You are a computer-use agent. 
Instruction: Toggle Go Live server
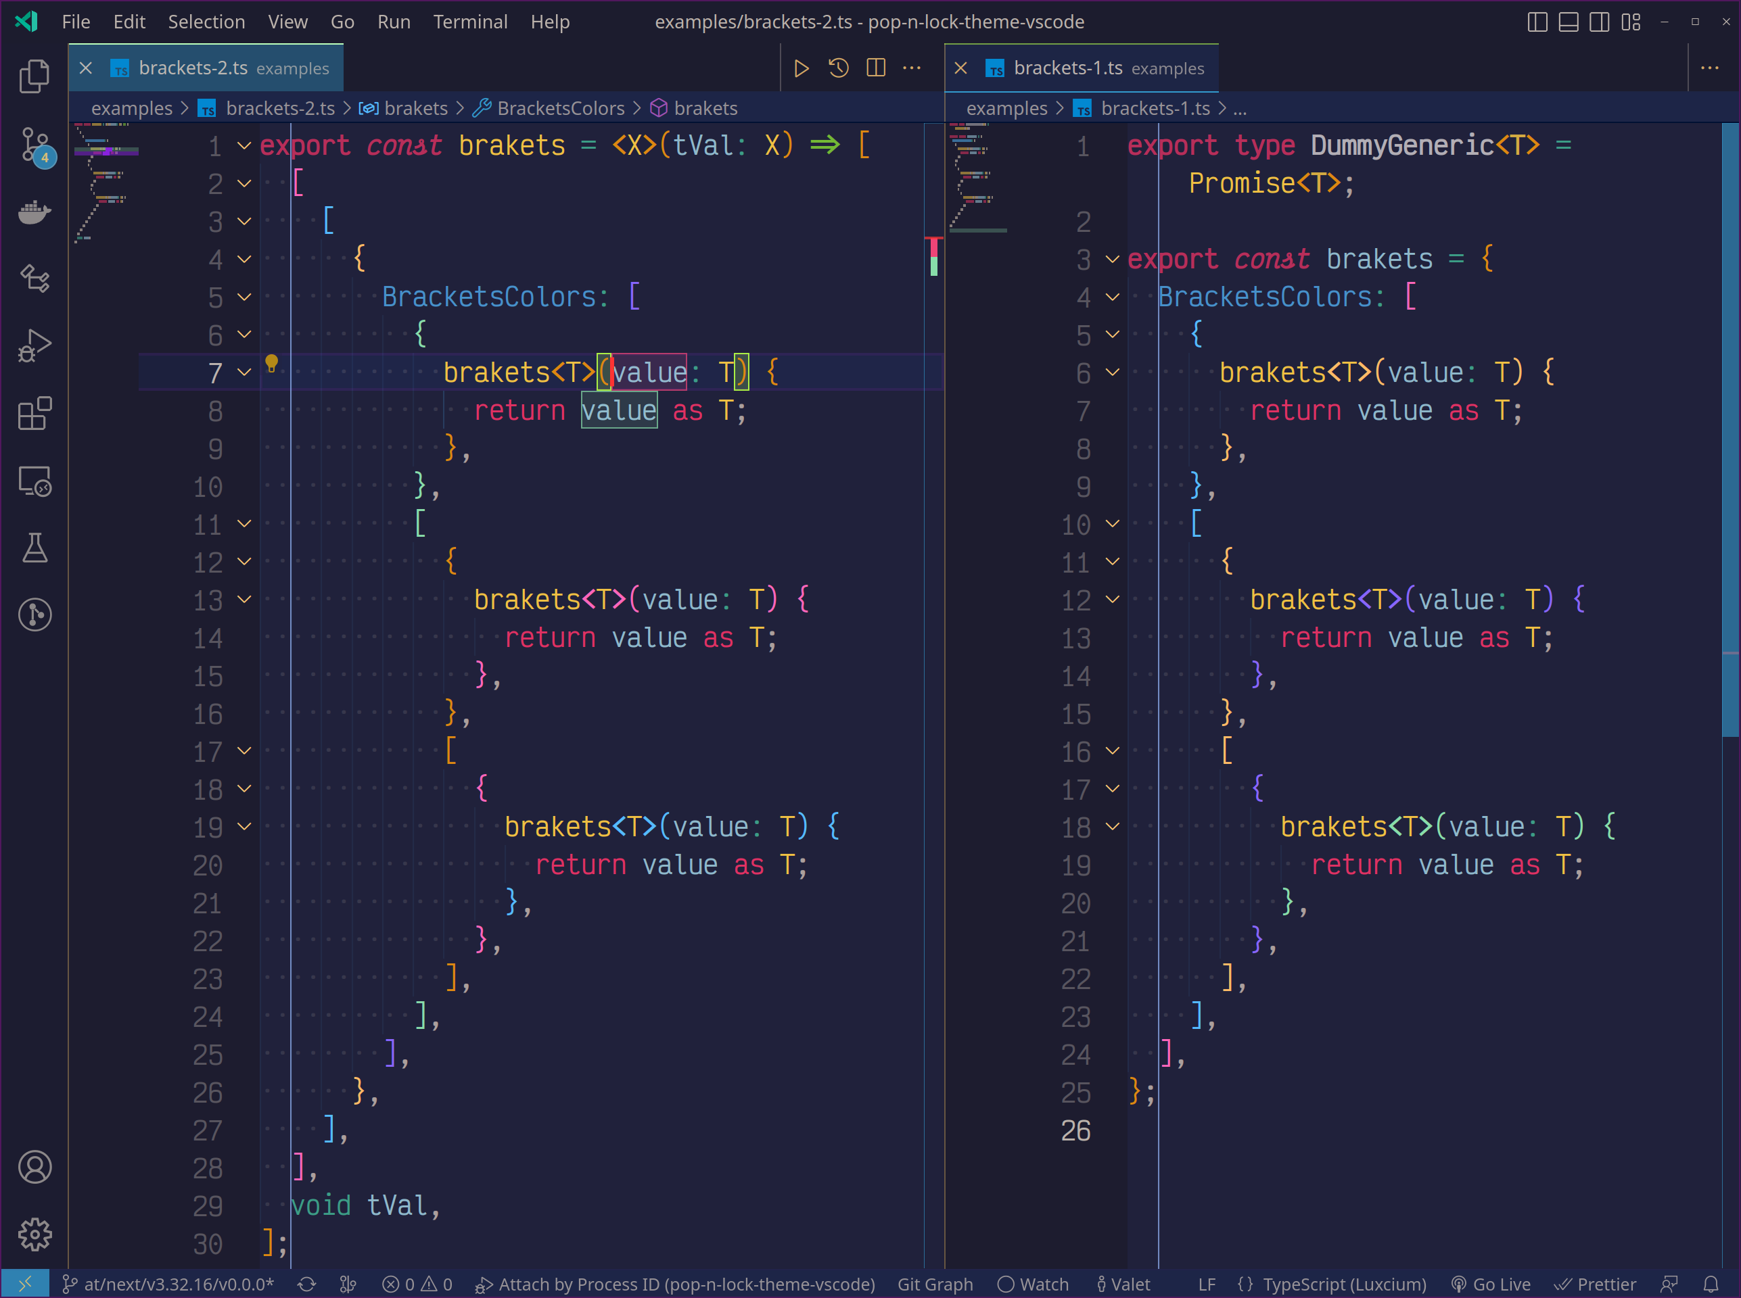click(x=1490, y=1284)
